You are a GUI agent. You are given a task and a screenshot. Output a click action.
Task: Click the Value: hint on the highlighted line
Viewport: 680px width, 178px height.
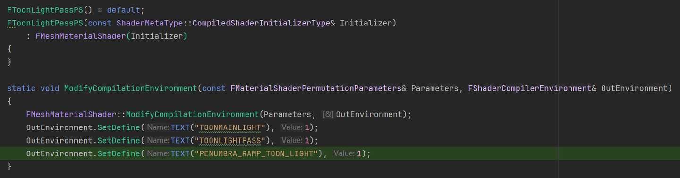[x=344, y=154]
